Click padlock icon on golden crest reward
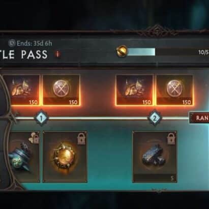The width and height of the screenshot is (209, 209). pyautogui.click(x=82, y=139)
